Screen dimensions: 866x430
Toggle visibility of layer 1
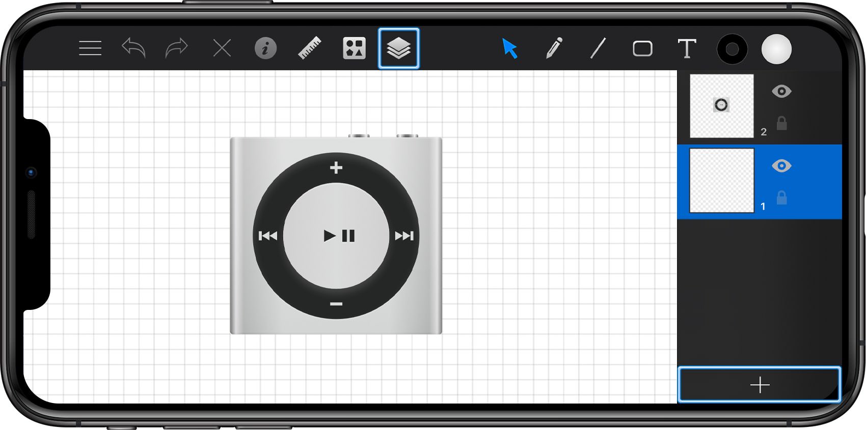[x=781, y=166]
